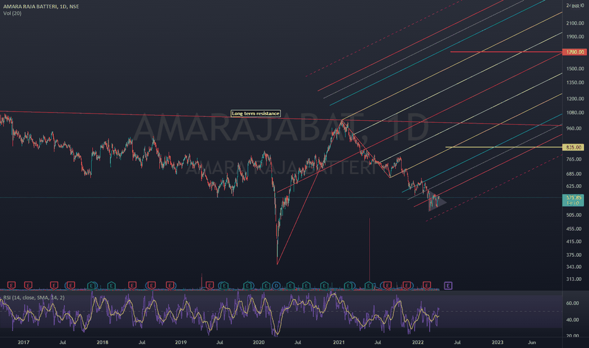Click the Jun label on time axis
589x348 pixels.
[532, 342]
